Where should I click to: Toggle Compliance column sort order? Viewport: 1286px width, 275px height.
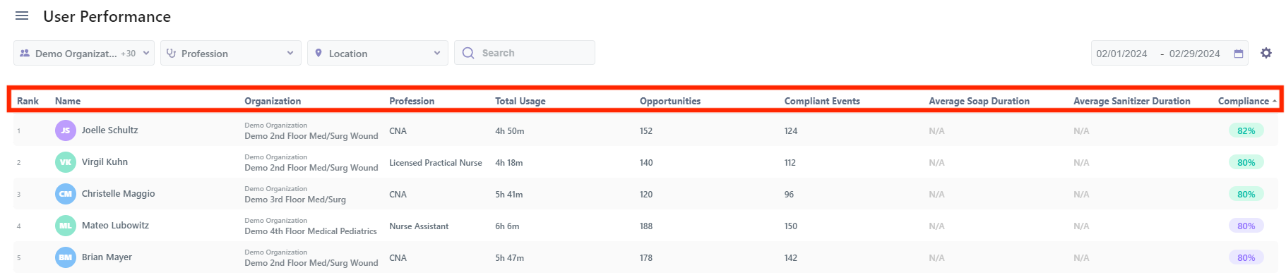coord(1247,101)
